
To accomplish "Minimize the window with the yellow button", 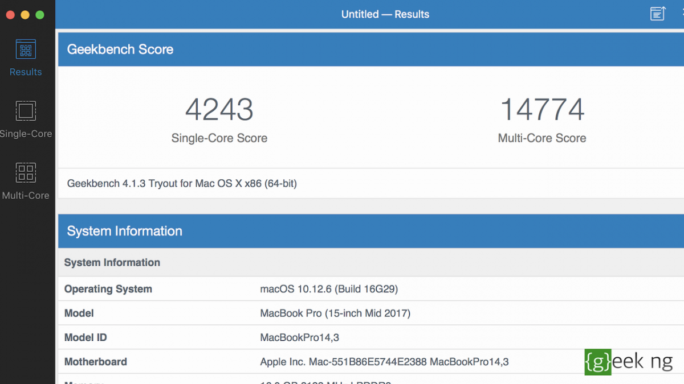I will [x=25, y=15].
